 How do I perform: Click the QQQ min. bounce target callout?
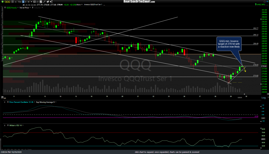click(x=229, y=44)
